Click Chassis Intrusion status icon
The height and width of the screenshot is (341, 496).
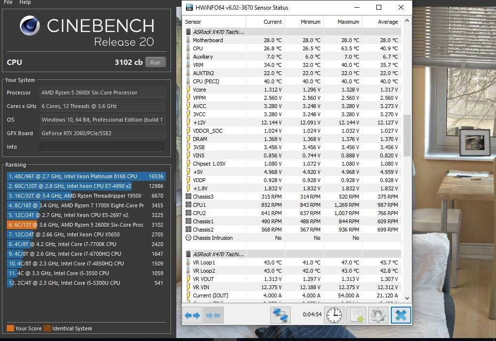[188, 237]
